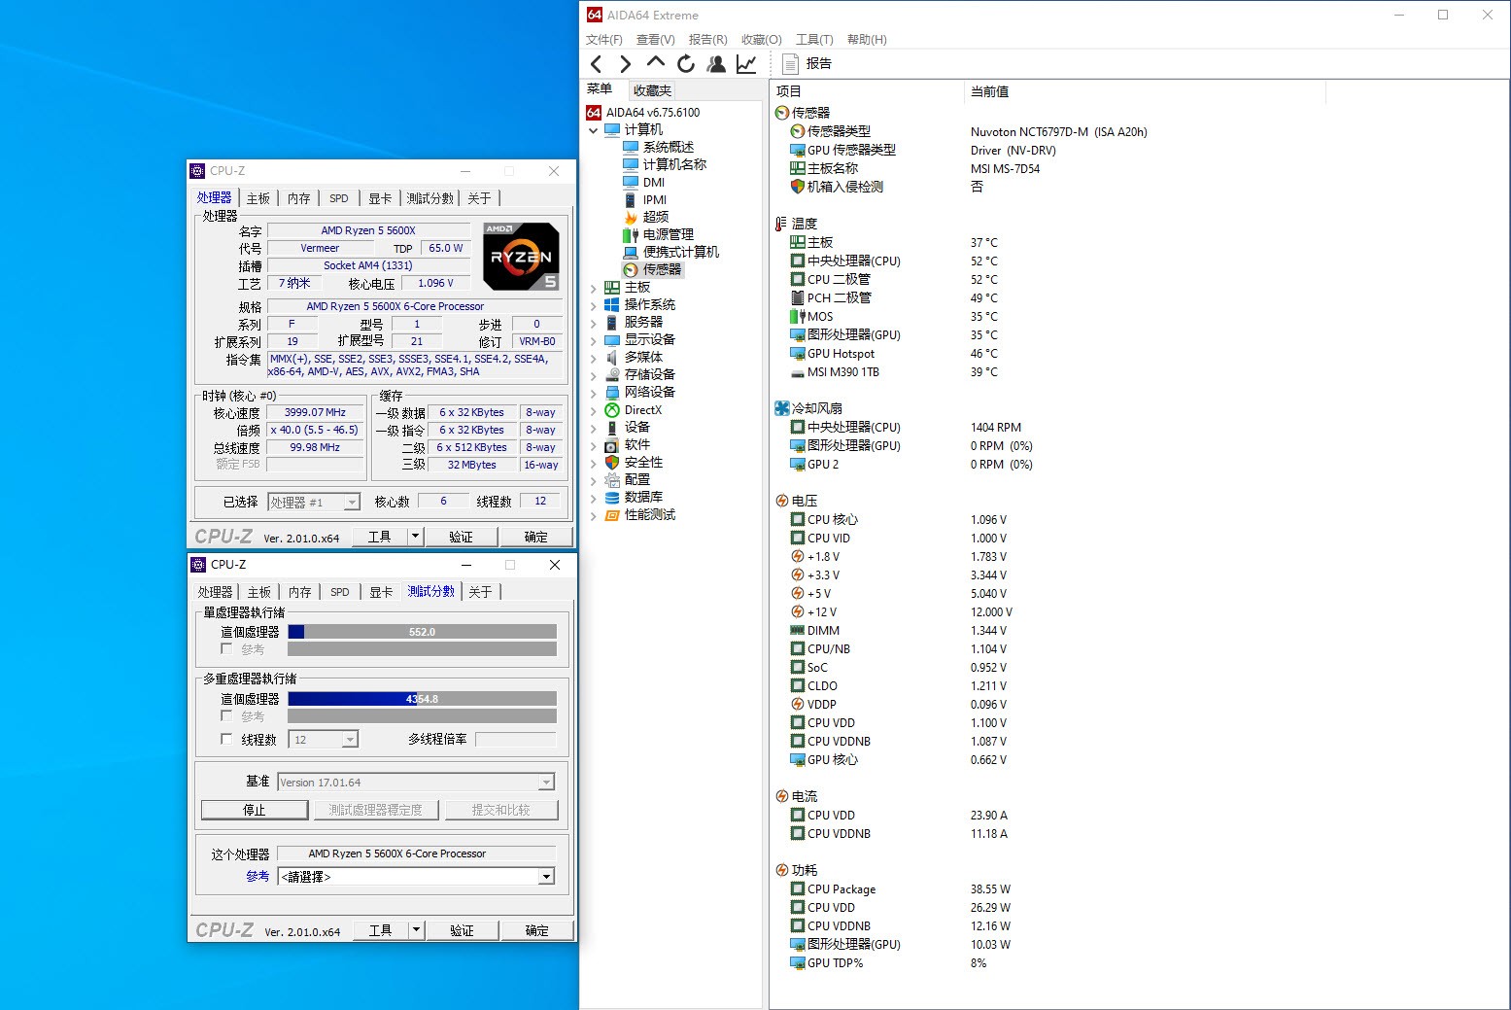Click the 温度 thermometer icon in sensor list
The image size is (1511, 1010).
pyautogui.click(x=781, y=224)
